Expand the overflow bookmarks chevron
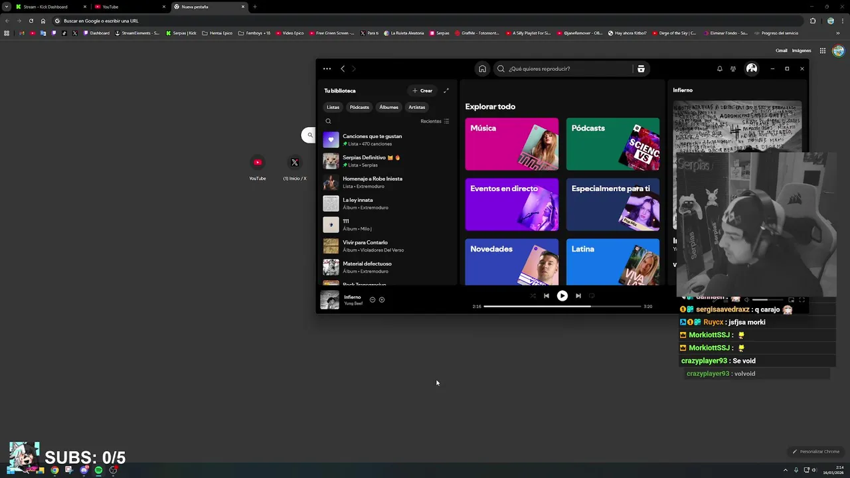The width and height of the screenshot is (850, 478). coord(837,33)
